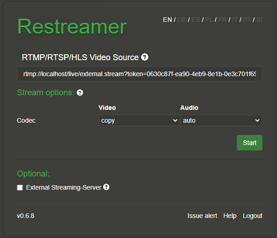This screenshot has height=238, width=277.
Task: Switch language to DE
Action: tap(182, 20)
